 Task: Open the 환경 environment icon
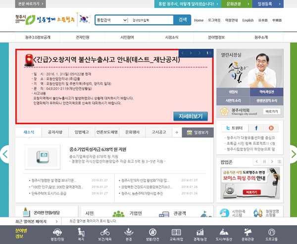129,235
